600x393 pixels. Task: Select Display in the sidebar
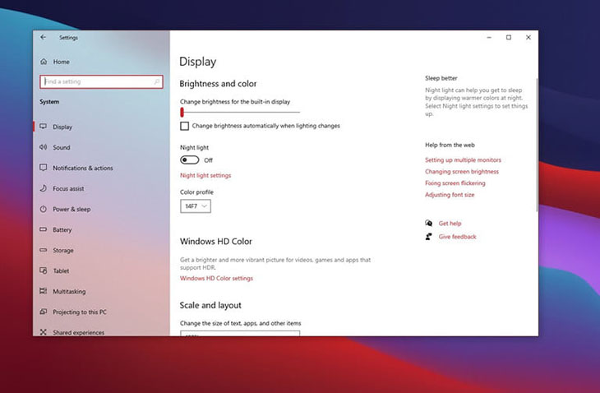point(62,127)
